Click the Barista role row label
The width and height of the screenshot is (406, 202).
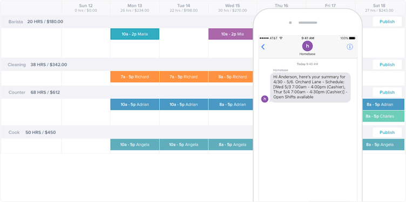16,22
